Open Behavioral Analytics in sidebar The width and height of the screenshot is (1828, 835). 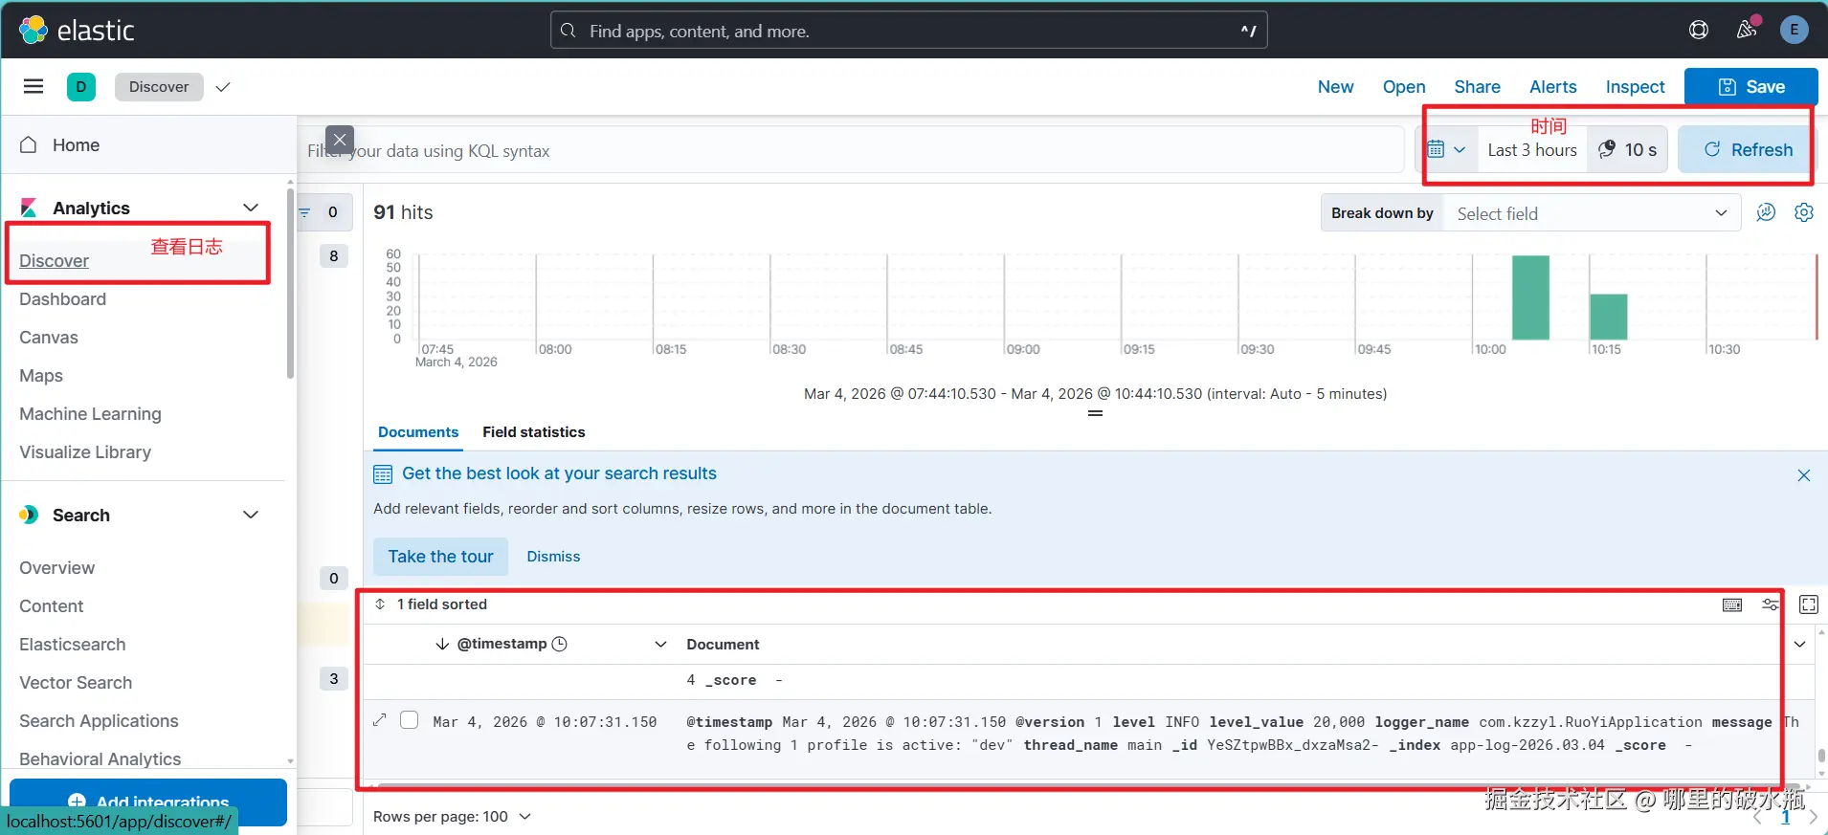pyautogui.click(x=100, y=759)
